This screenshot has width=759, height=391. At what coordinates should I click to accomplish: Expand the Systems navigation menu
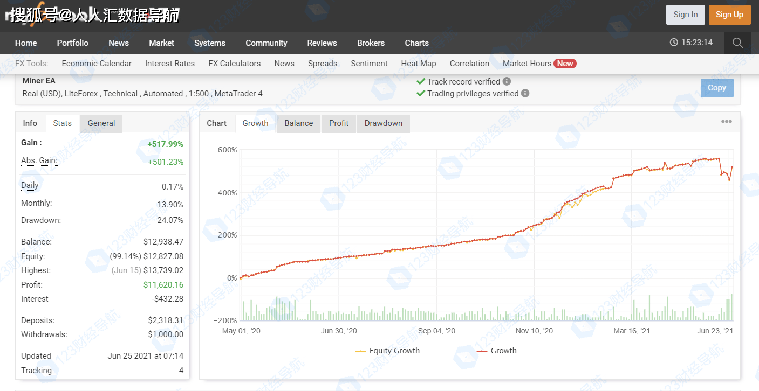(x=210, y=43)
